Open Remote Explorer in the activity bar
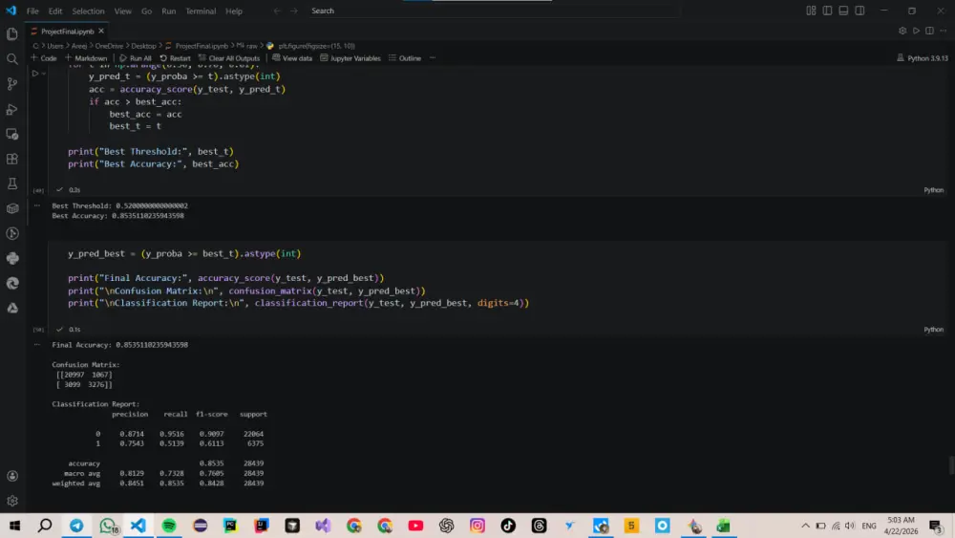 (x=12, y=134)
